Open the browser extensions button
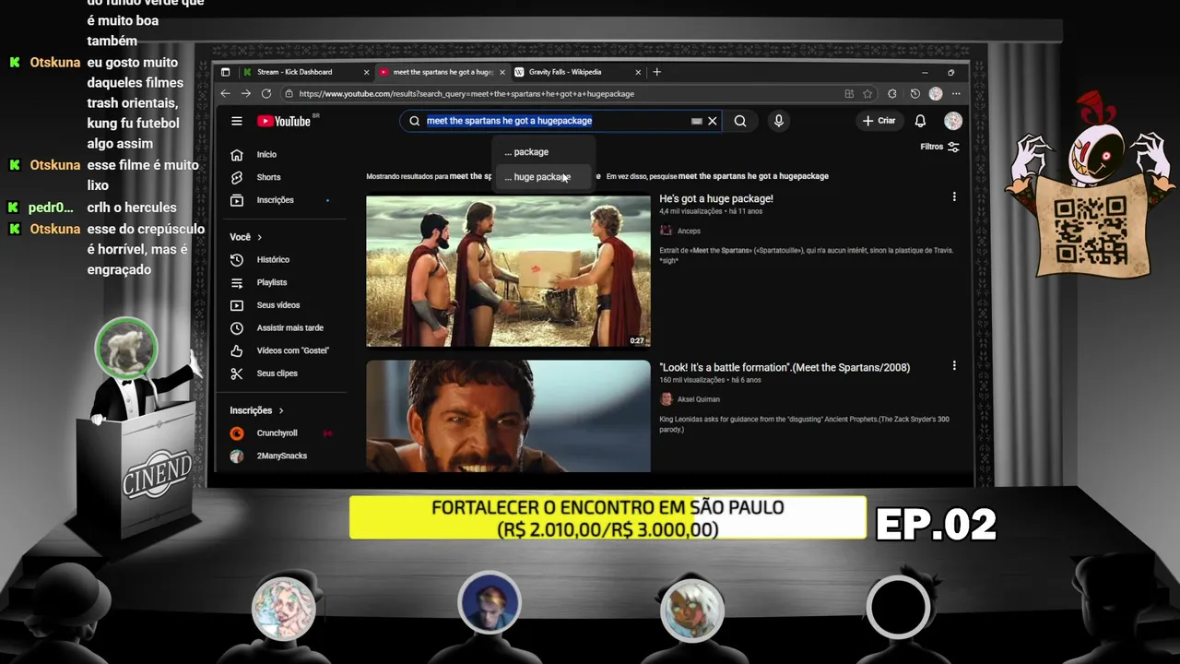Screen dimensions: 1180x664 892,93
